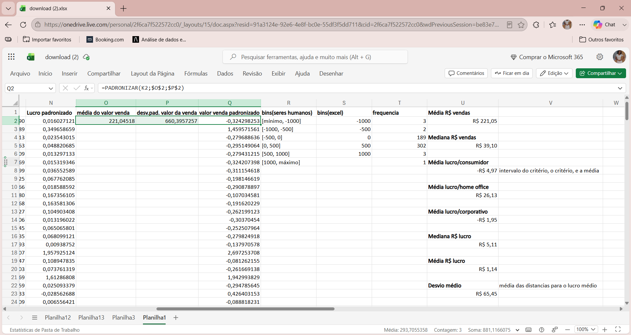Click the search tools and help field
This screenshot has height=335, width=631.
coord(315,57)
